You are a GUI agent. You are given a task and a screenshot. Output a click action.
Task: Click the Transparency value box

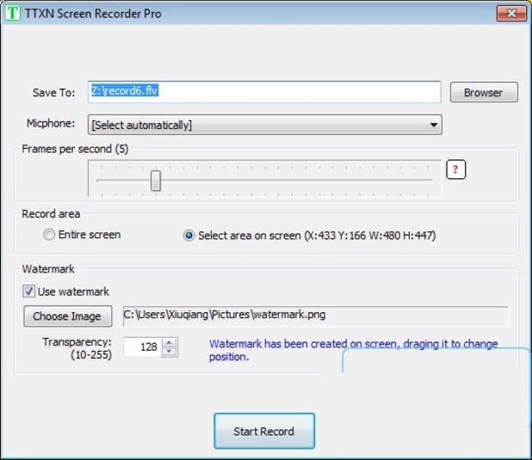click(x=143, y=347)
